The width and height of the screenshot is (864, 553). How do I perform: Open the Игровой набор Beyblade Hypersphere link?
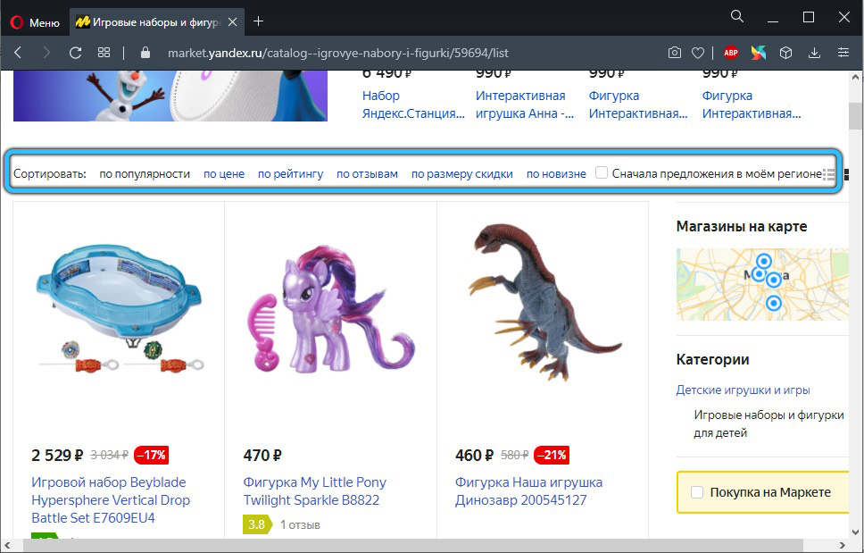[x=111, y=500]
